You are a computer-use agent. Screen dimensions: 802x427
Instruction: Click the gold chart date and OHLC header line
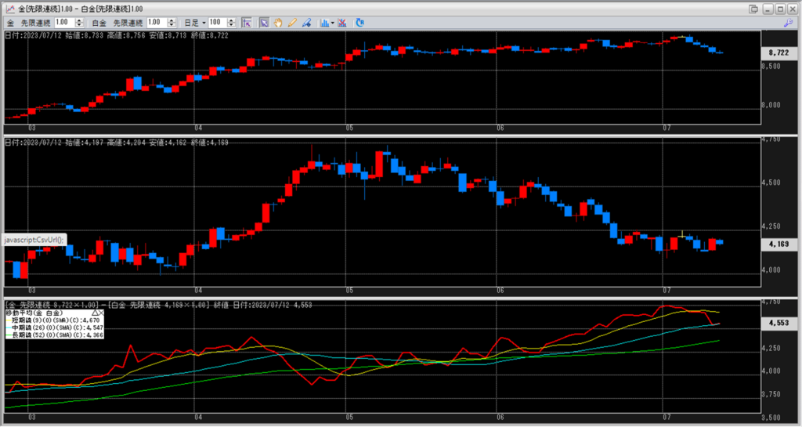coord(117,35)
